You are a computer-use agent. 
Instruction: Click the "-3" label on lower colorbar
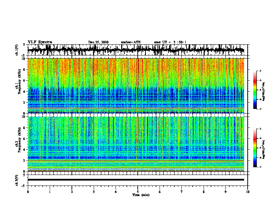click(x=260, y=129)
